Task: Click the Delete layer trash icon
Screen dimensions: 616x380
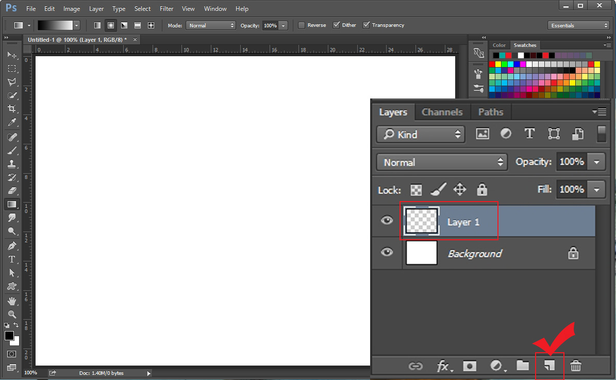Action: pyautogui.click(x=576, y=366)
